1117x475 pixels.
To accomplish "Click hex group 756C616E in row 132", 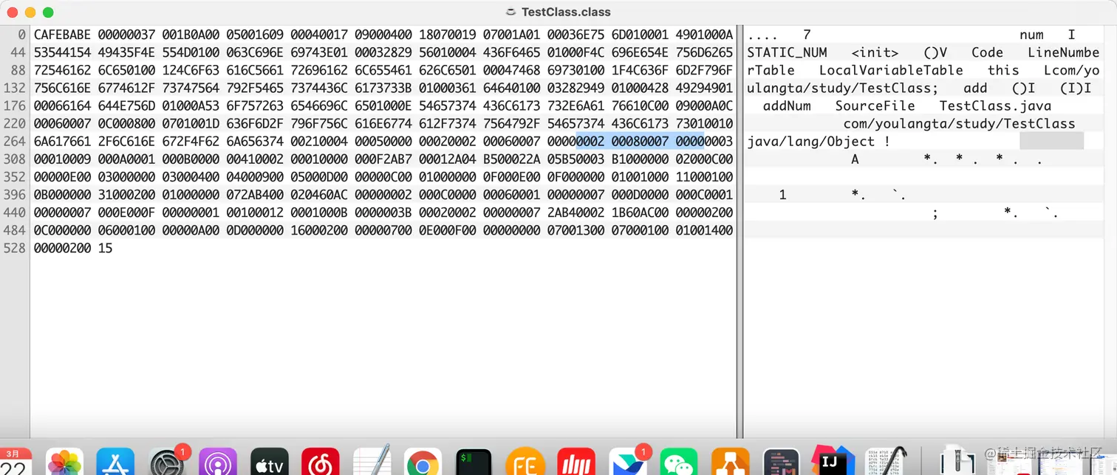I will click(x=62, y=88).
